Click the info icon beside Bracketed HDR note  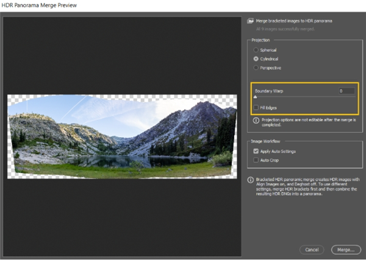(x=250, y=180)
